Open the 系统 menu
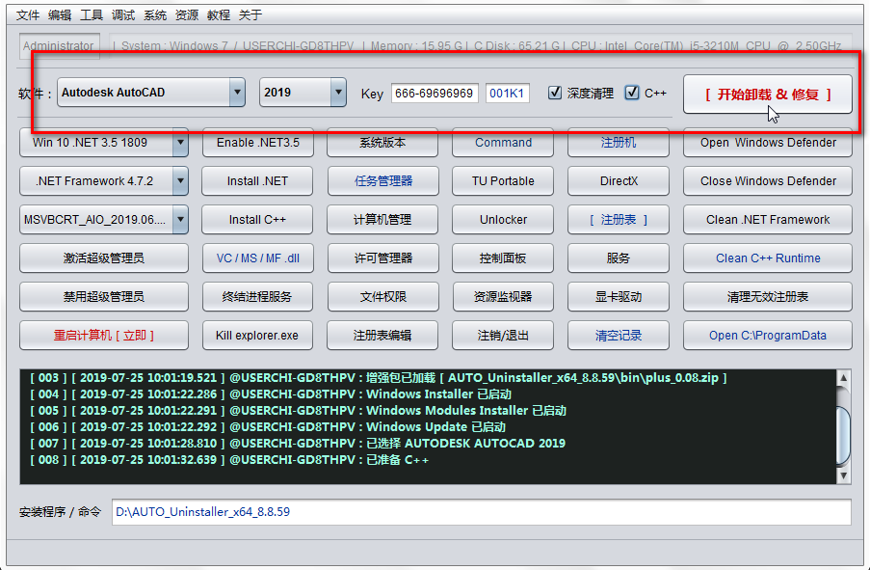Viewport: 870px width, 570px height. [x=155, y=15]
